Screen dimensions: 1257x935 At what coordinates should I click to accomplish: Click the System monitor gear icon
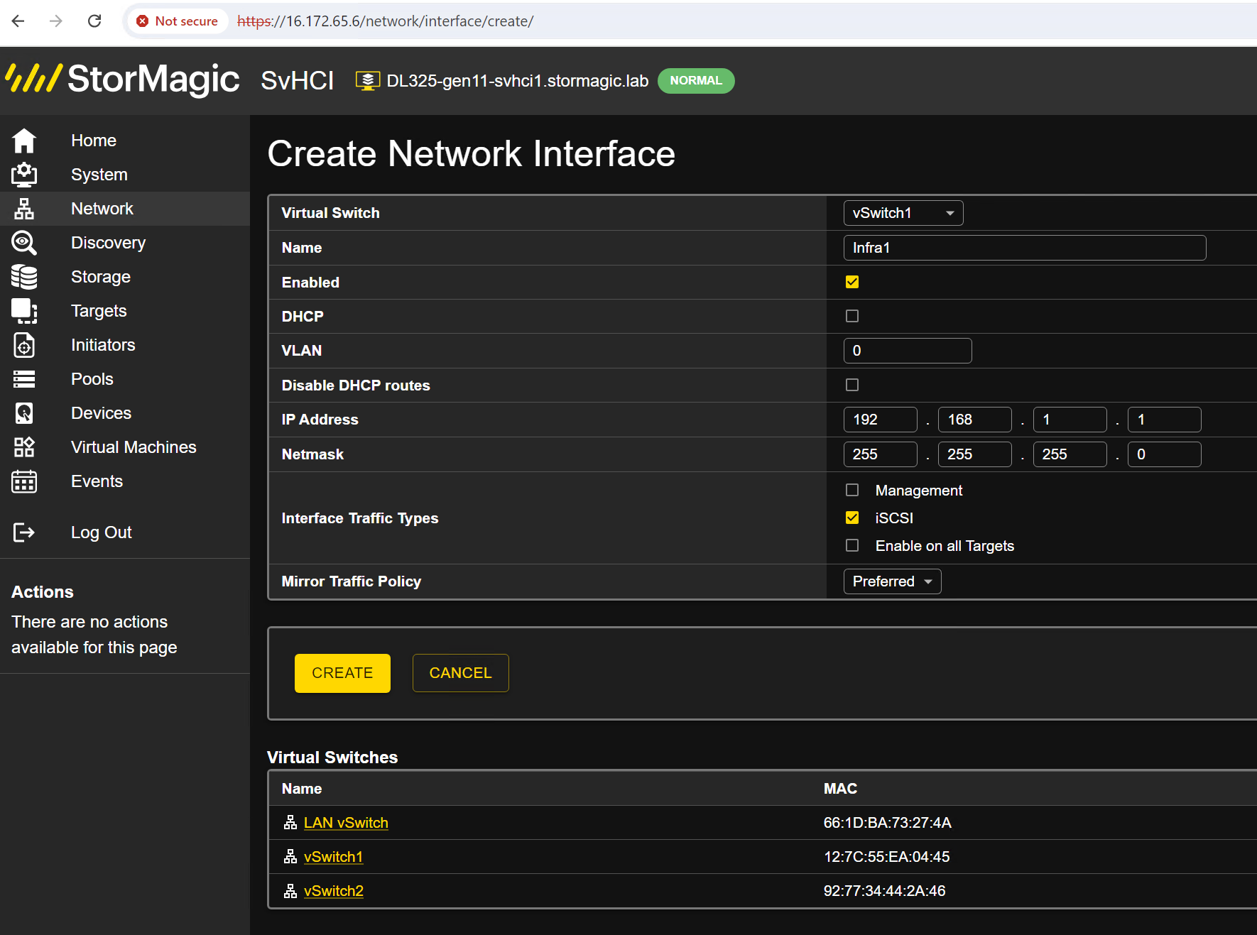tap(24, 175)
